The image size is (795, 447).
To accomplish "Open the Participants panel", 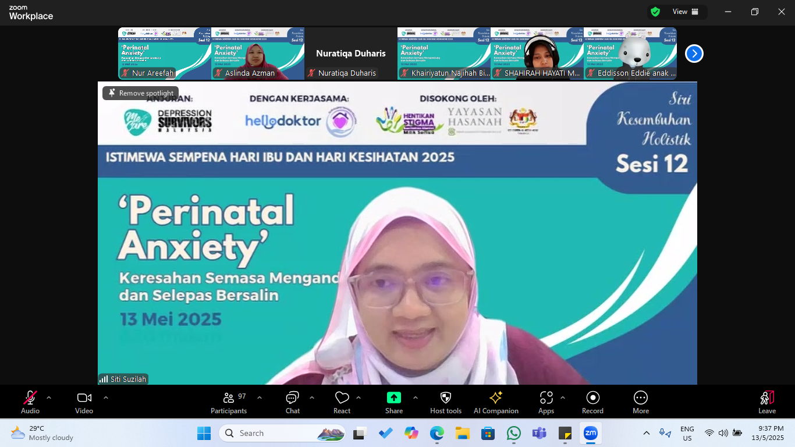I will click(x=229, y=402).
